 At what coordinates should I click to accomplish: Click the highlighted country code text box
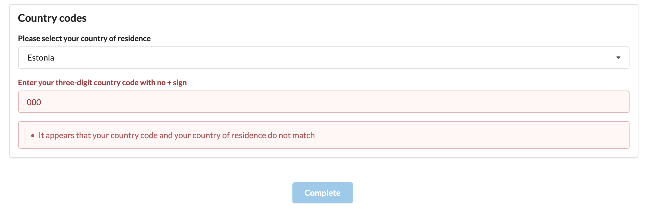click(324, 102)
